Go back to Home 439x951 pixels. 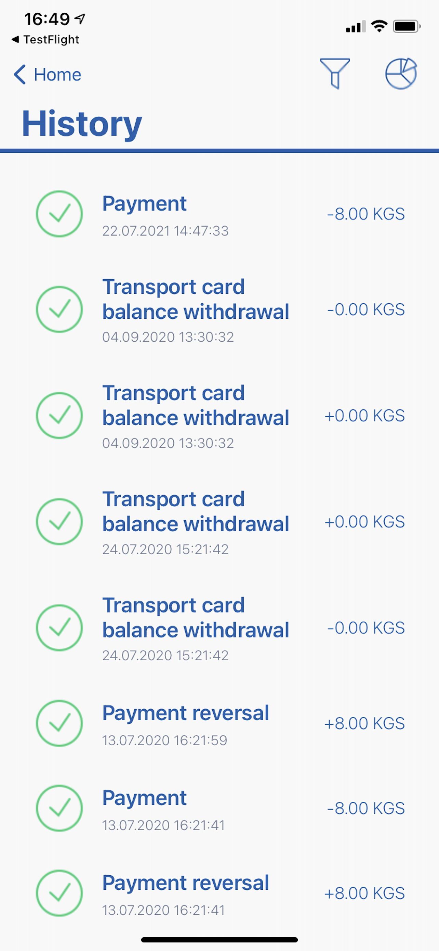tap(57, 75)
